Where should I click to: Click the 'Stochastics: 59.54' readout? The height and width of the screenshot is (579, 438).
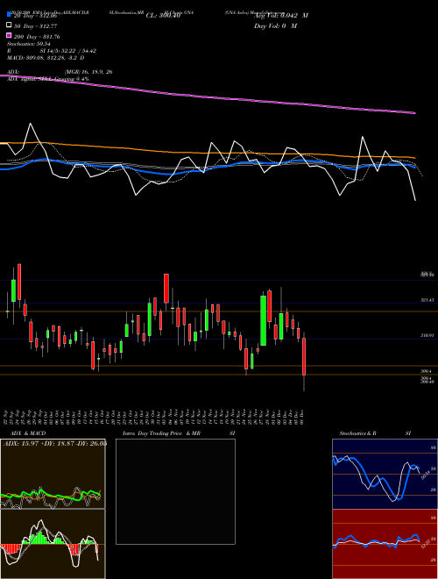(28, 44)
